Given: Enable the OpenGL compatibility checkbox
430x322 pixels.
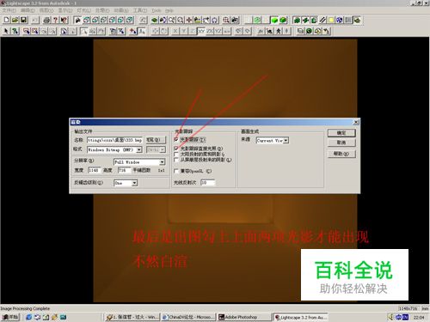Looking at the screenshot, I should click(176, 171).
